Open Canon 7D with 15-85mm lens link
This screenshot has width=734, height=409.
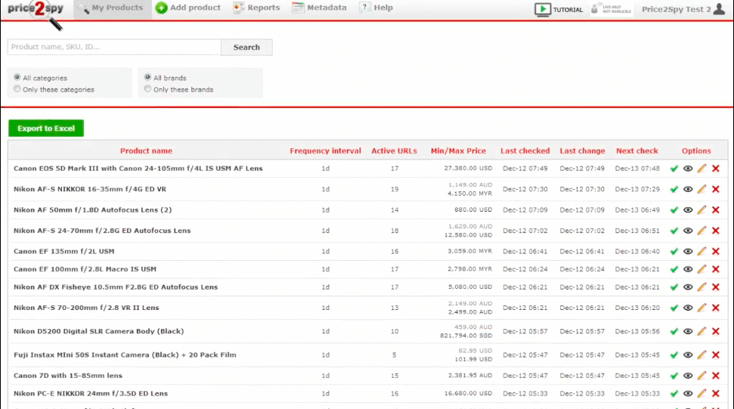(x=68, y=376)
